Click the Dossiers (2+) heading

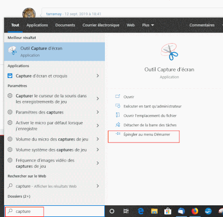point(19,196)
